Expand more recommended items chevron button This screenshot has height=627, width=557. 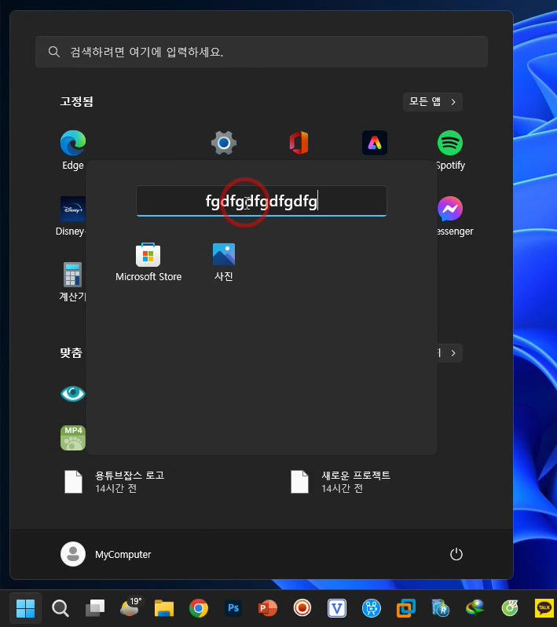pos(453,353)
